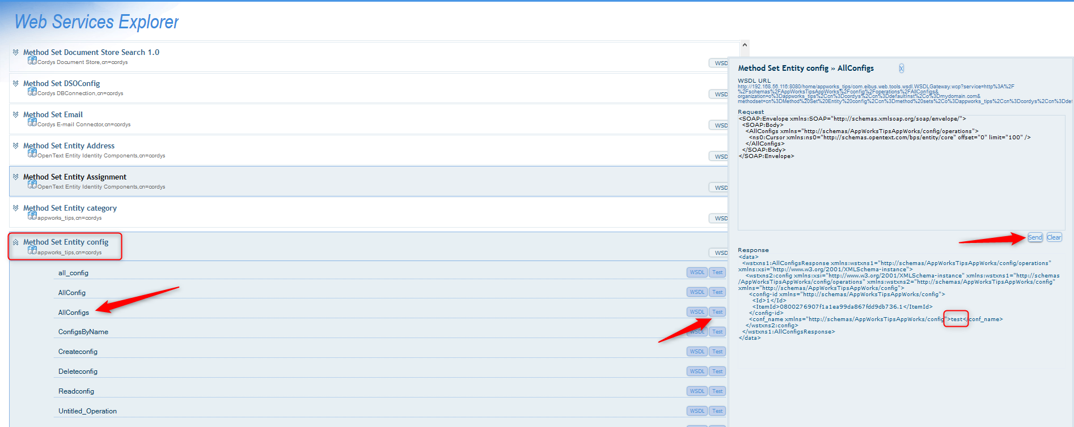Clear the SOAP request

(x=1054, y=237)
